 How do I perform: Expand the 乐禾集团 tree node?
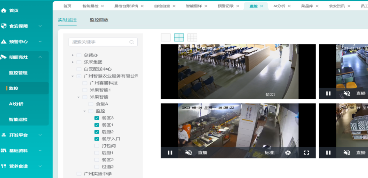point(73,62)
